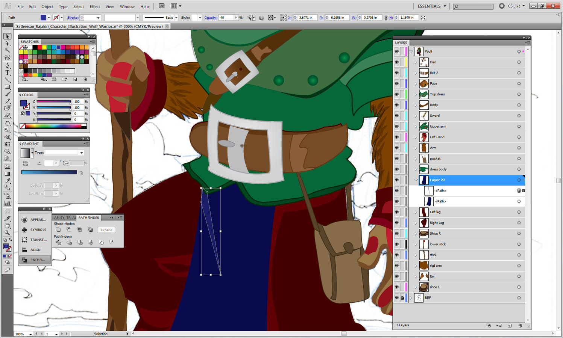This screenshot has width=563, height=338.
Task: Open the gradient Type dropdown
Action: [81, 153]
